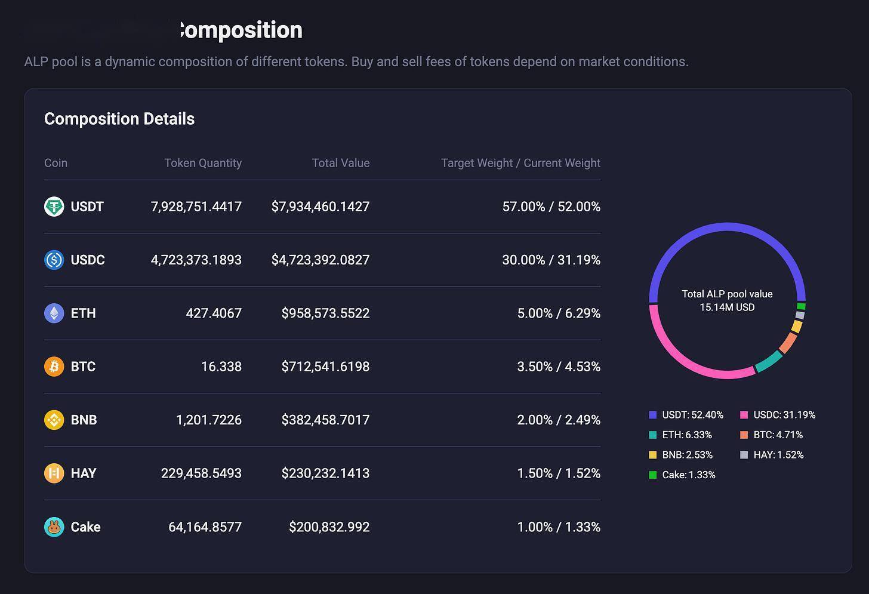Click the HAY gray legend swatch
869x594 pixels.
click(744, 455)
